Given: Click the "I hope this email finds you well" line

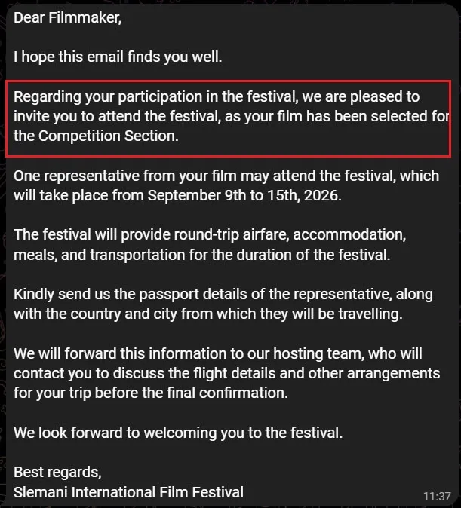Looking at the screenshot, I should [118, 57].
